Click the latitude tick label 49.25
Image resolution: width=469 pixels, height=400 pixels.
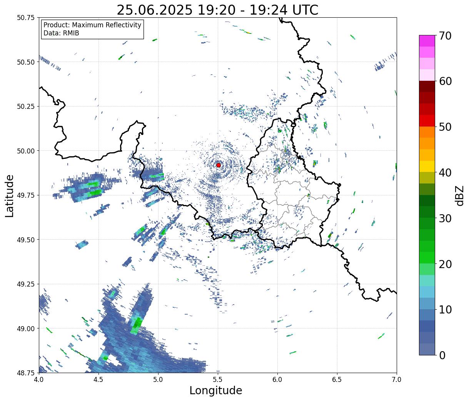(26, 284)
